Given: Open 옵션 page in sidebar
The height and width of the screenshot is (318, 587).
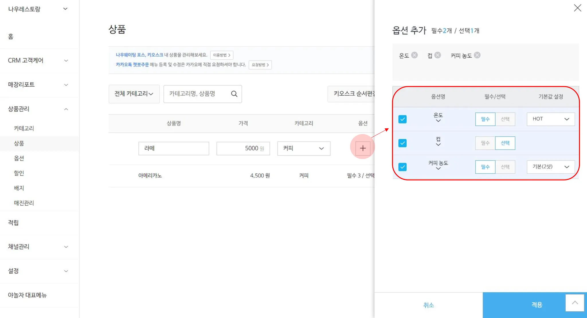Looking at the screenshot, I should pyautogui.click(x=19, y=158).
